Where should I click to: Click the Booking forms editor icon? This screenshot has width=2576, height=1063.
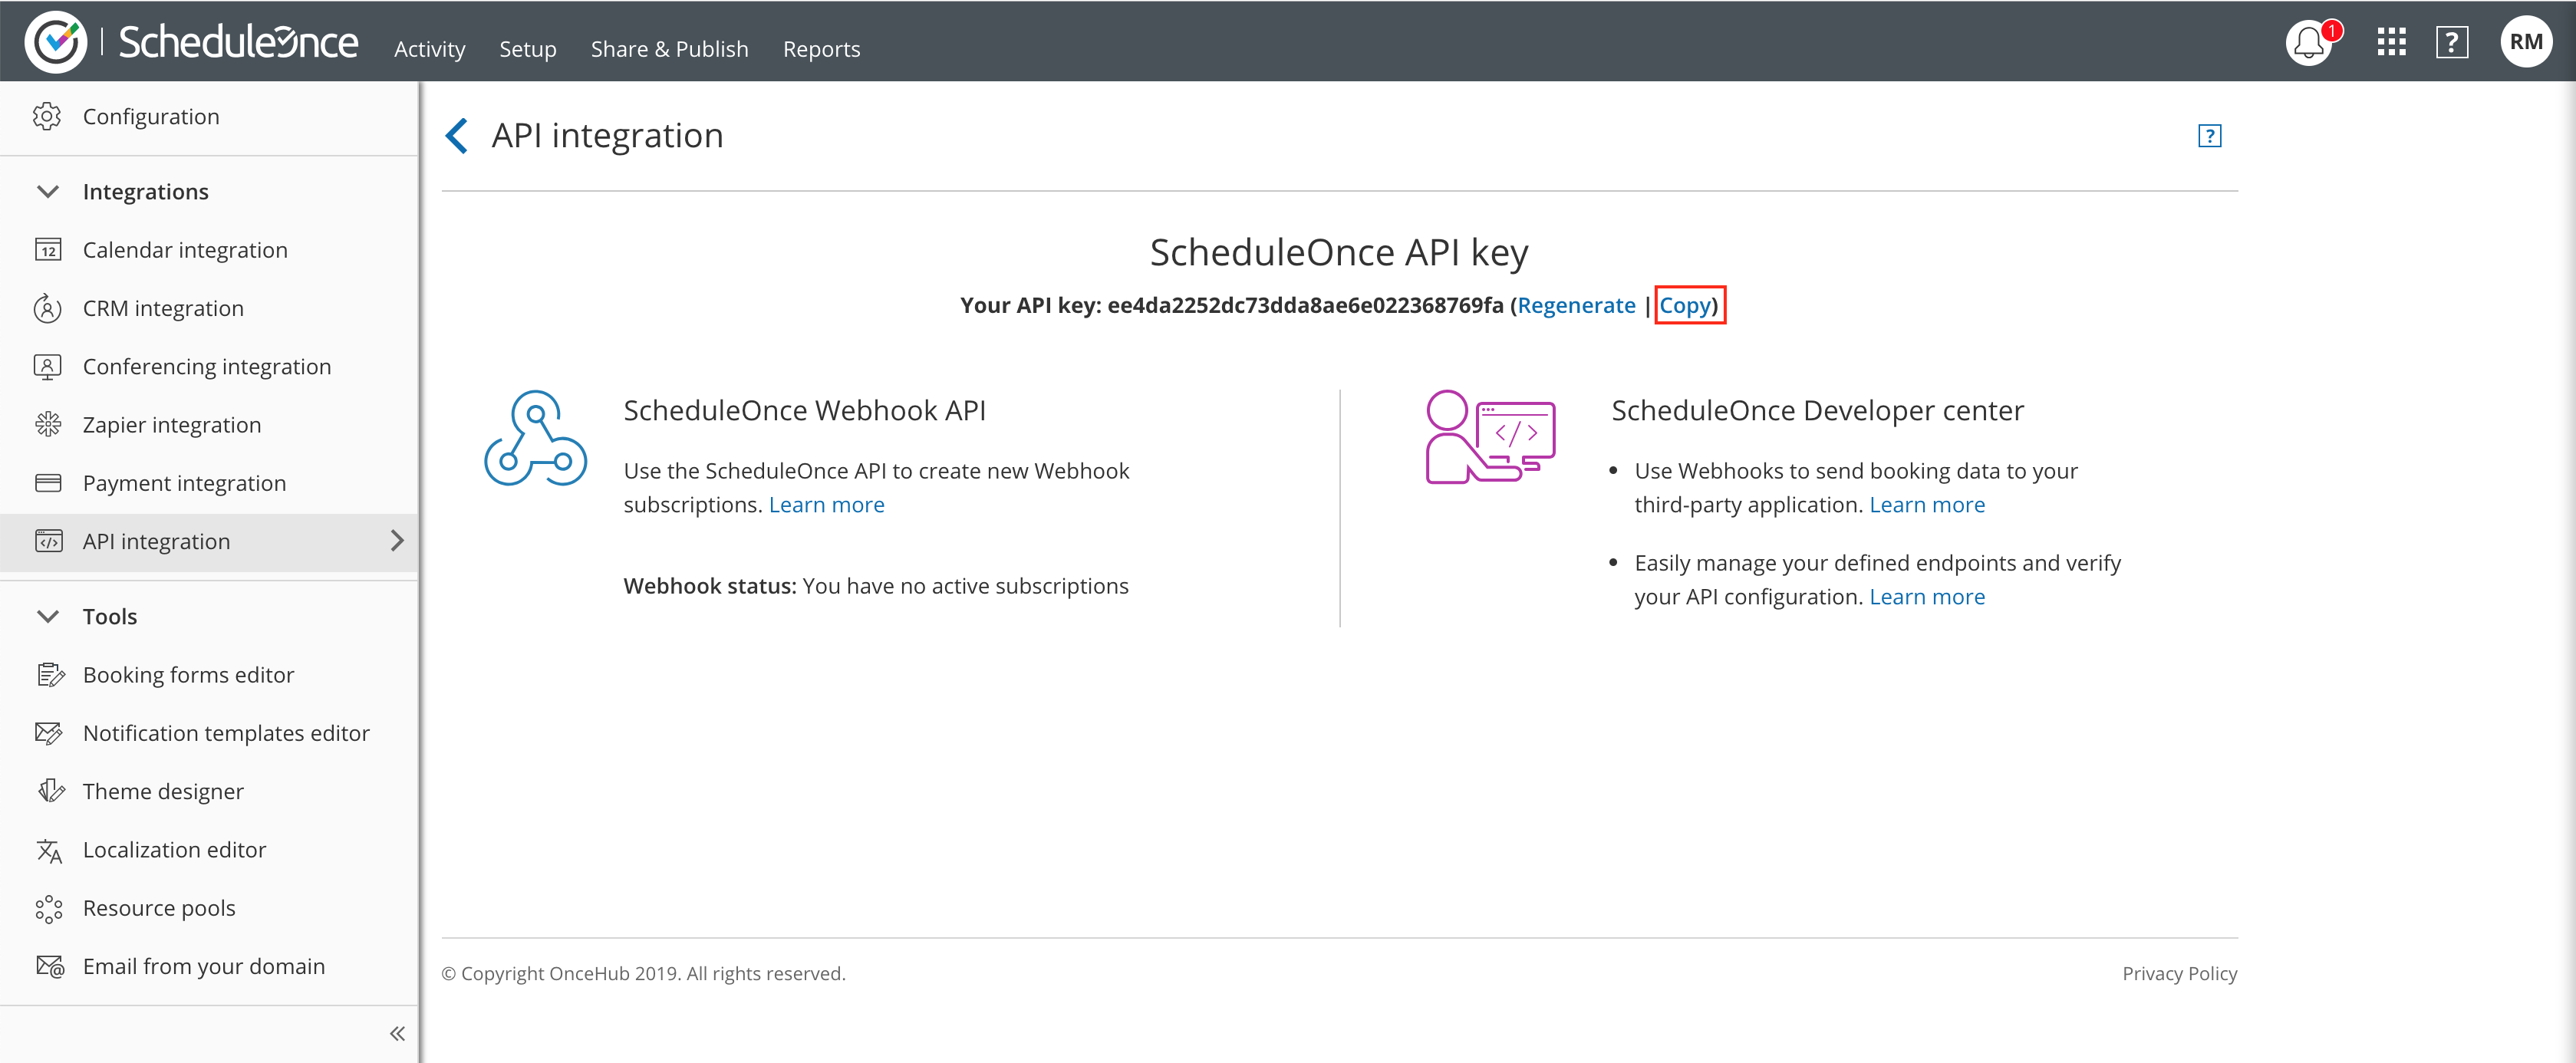click(x=49, y=674)
